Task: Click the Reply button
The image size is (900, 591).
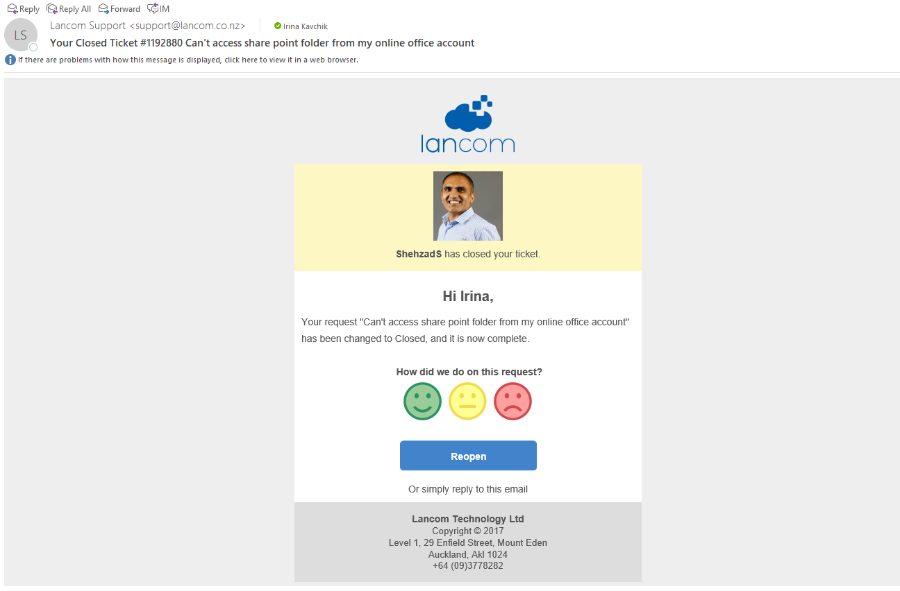Action: point(23,9)
